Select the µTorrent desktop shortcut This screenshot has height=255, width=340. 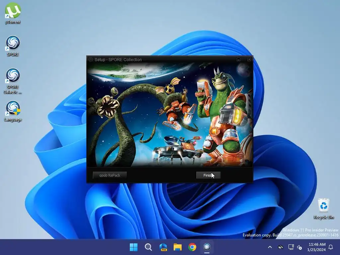click(x=13, y=13)
